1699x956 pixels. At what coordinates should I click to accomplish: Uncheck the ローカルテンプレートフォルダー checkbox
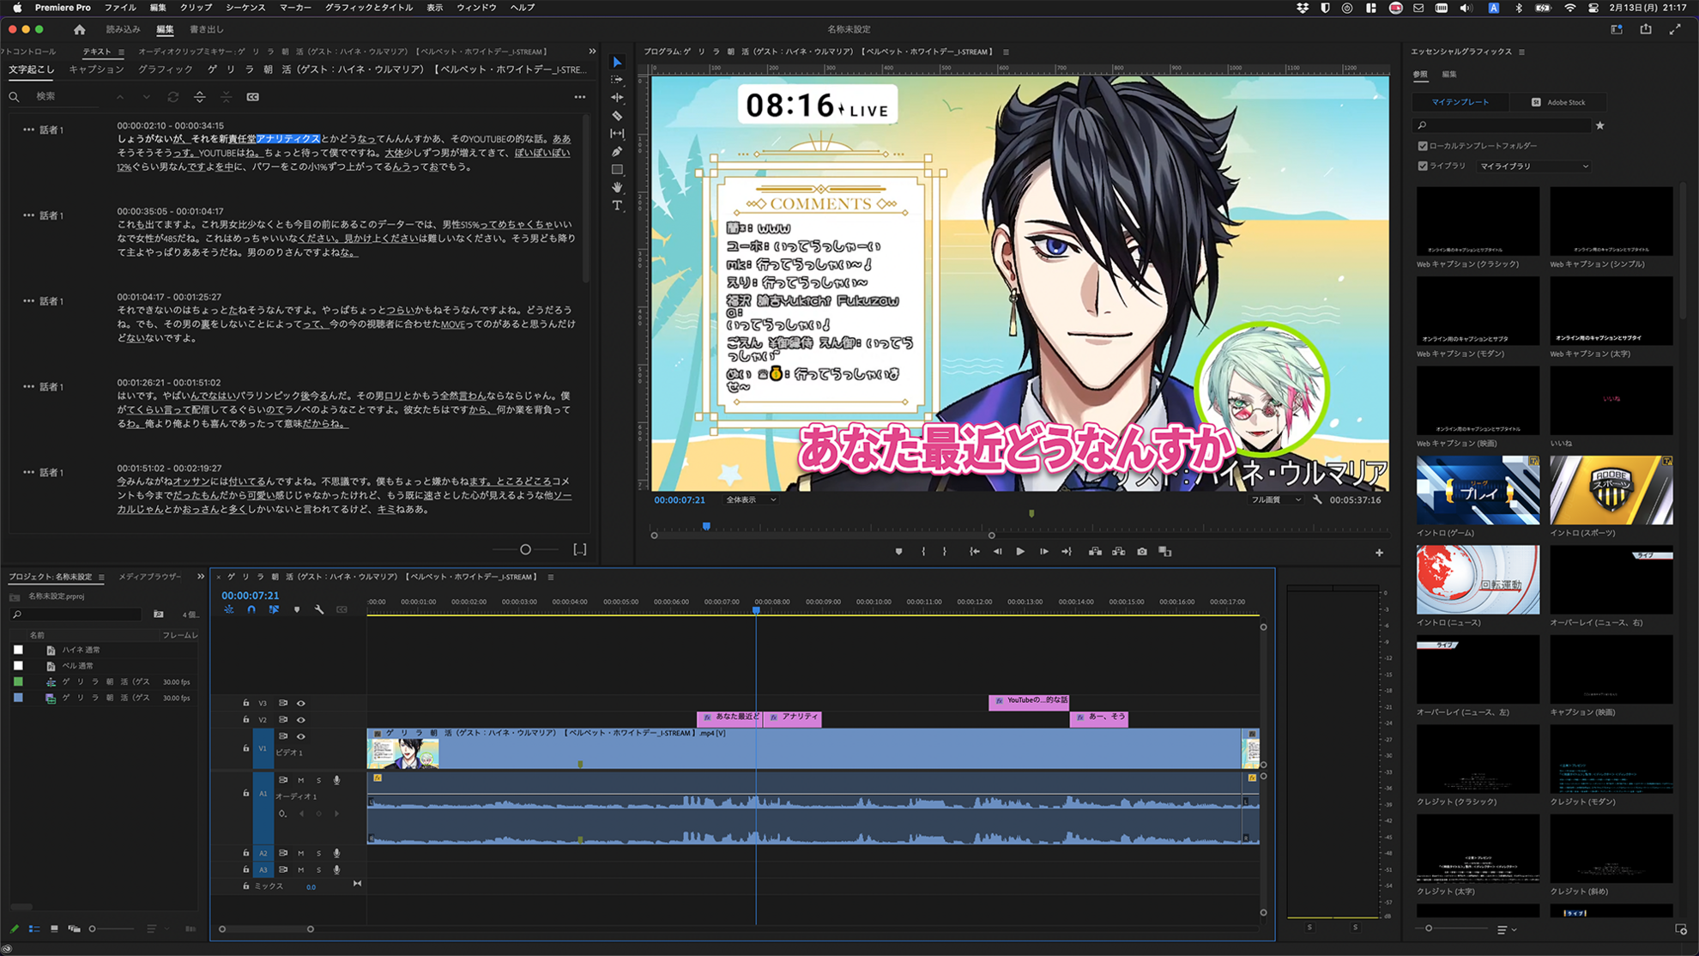[1423, 146]
